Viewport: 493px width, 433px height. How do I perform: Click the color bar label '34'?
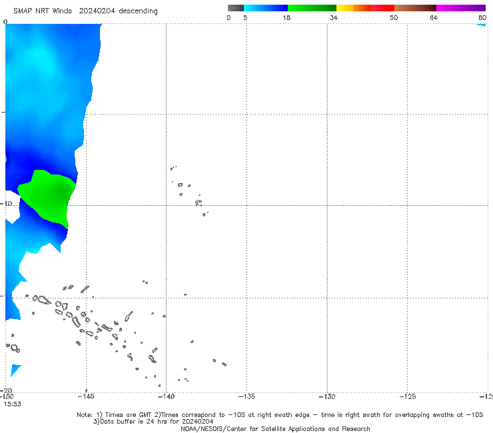click(334, 17)
